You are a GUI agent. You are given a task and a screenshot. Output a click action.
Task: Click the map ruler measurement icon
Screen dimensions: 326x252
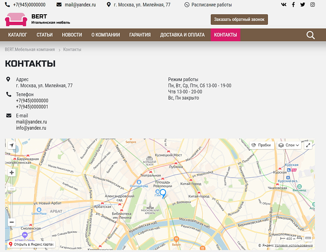tap(308, 238)
